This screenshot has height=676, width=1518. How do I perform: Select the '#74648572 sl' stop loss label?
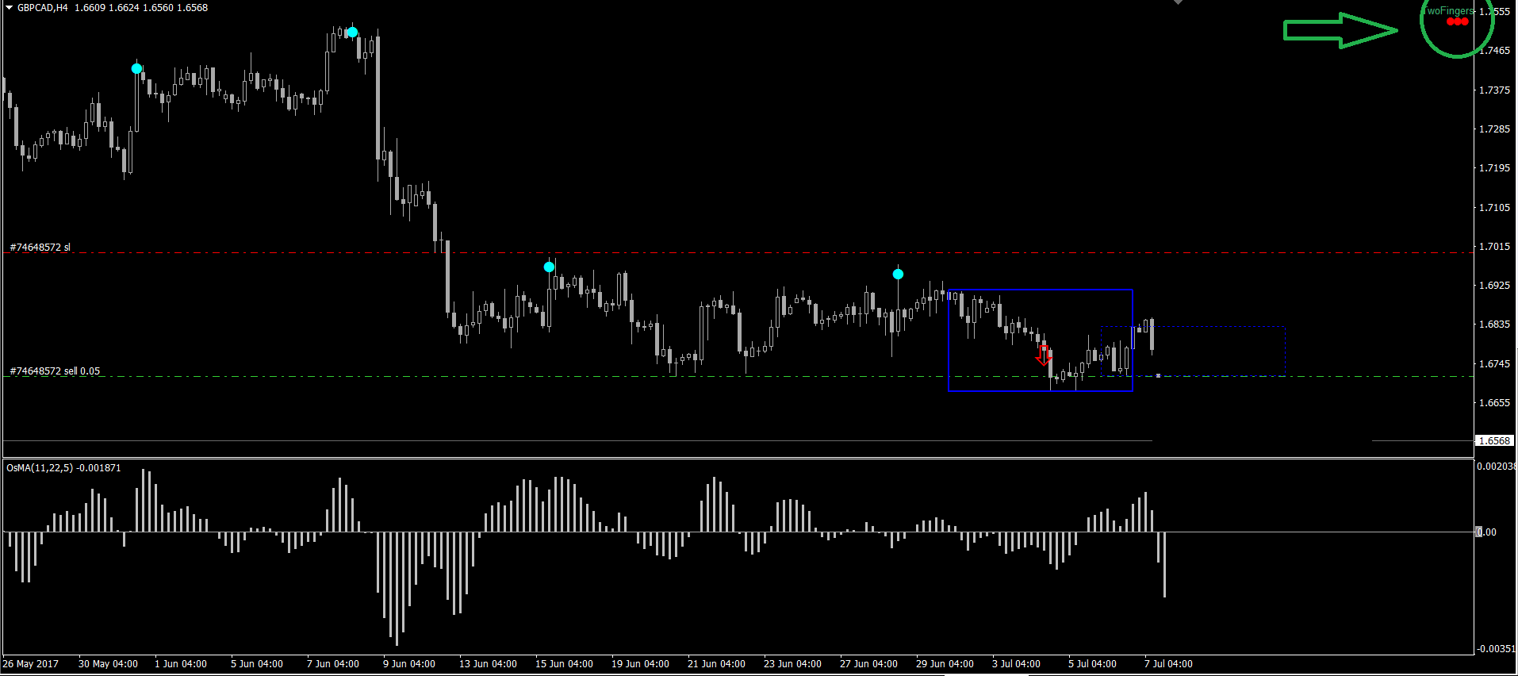(x=40, y=247)
